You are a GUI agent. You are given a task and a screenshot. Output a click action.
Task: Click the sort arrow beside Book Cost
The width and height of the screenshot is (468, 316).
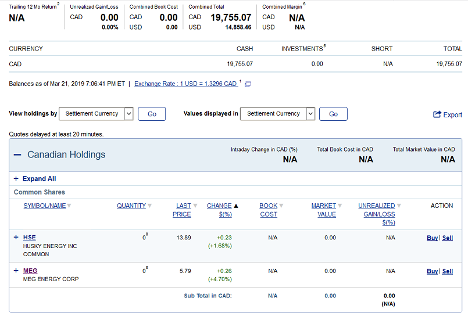tap(281, 206)
